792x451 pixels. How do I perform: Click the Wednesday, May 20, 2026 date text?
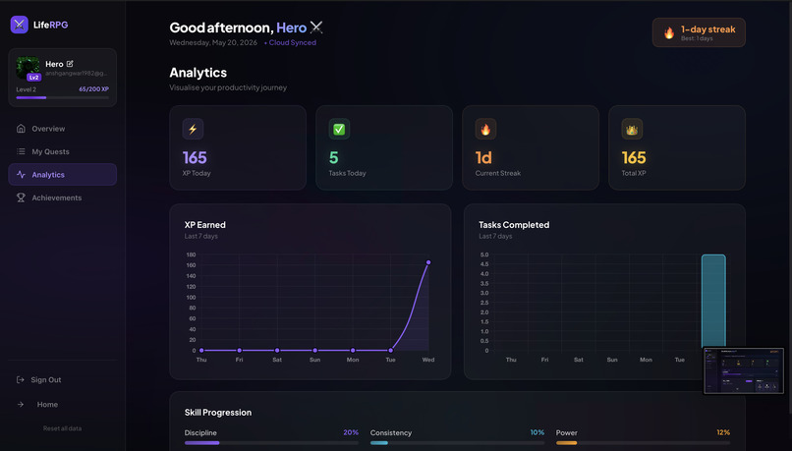tap(213, 42)
